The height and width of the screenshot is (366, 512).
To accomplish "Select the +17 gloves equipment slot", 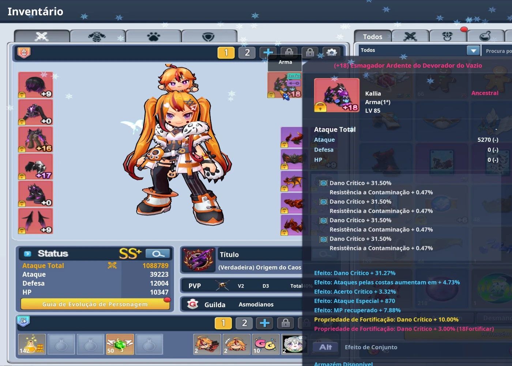I will click(x=35, y=166).
